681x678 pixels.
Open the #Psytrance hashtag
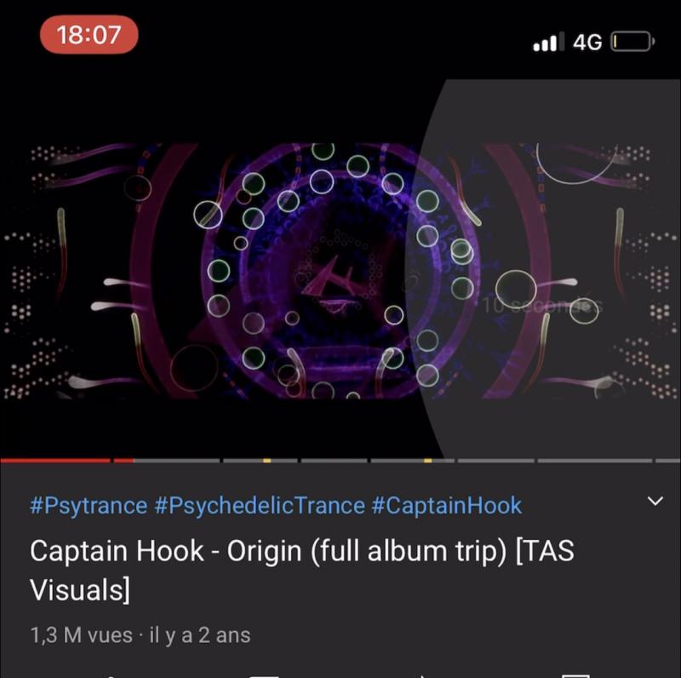(89, 506)
